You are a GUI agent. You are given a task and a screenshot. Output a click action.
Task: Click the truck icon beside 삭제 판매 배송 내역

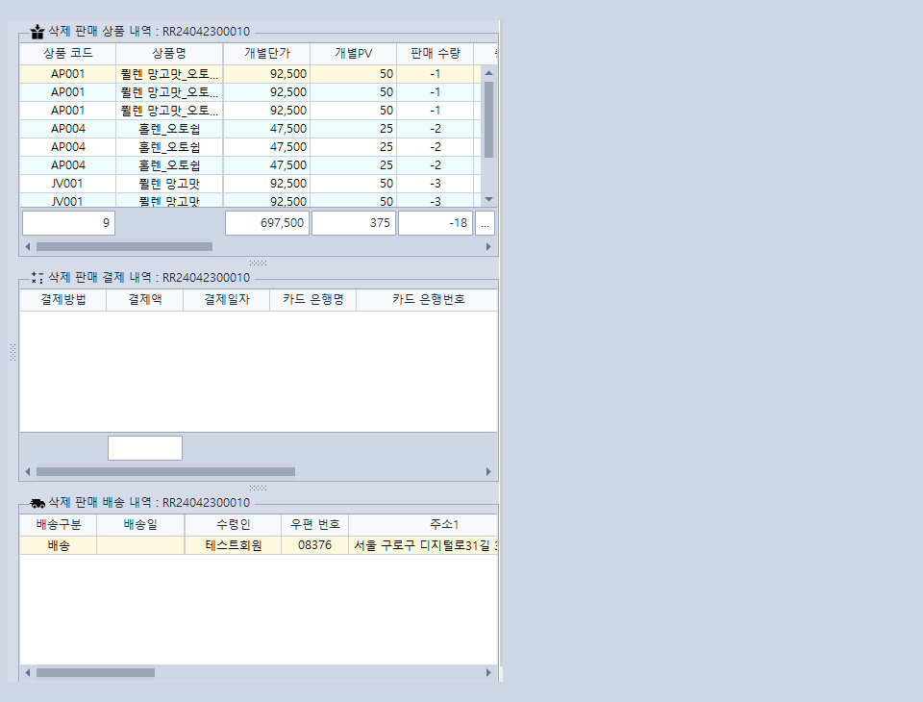point(37,502)
